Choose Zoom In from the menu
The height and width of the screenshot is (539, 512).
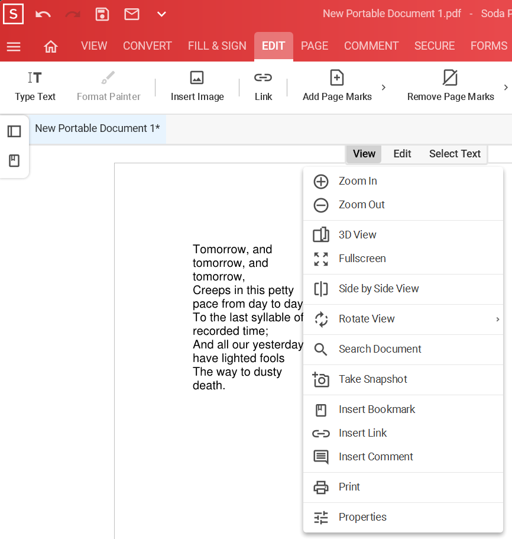pyautogui.click(x=403, y=181)
